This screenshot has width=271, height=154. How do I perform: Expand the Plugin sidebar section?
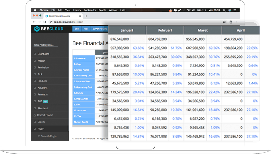41,129
